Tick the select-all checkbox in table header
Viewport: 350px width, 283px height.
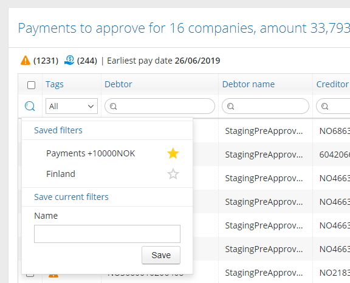[x=31, y=85]
